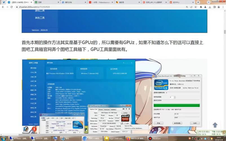Image resolution: width=226 pixels, height=141 pixels.
Task: Share this page via share icon
Action: [191, 7]
